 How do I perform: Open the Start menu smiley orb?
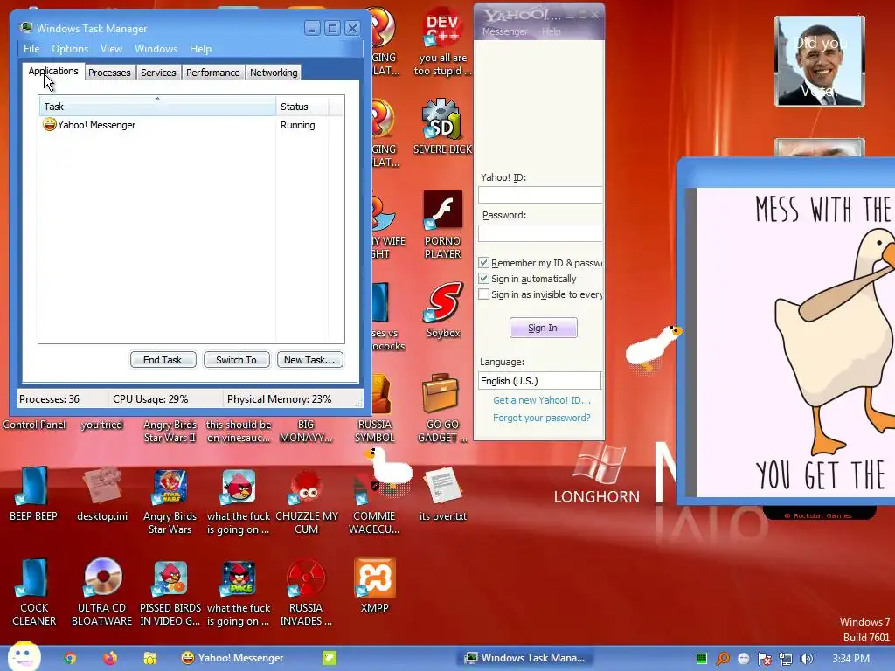tap(24, 656)
